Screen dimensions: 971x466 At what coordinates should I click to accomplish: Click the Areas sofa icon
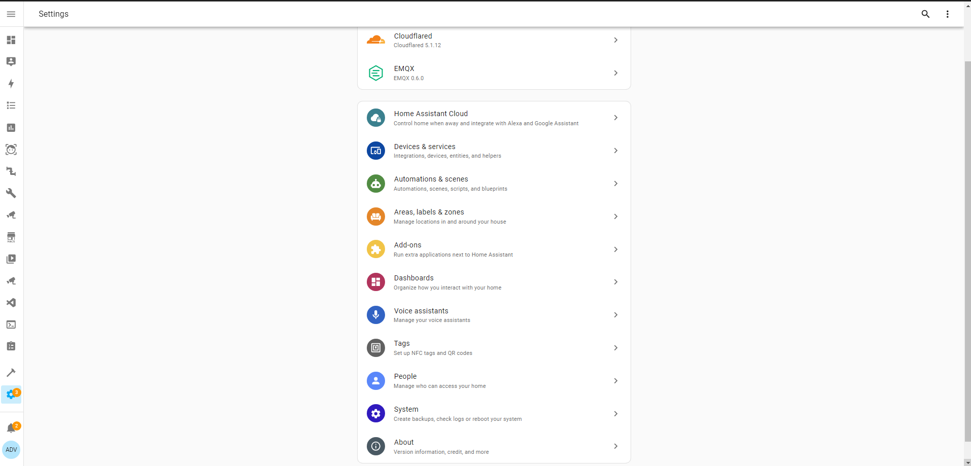[376, 217]
